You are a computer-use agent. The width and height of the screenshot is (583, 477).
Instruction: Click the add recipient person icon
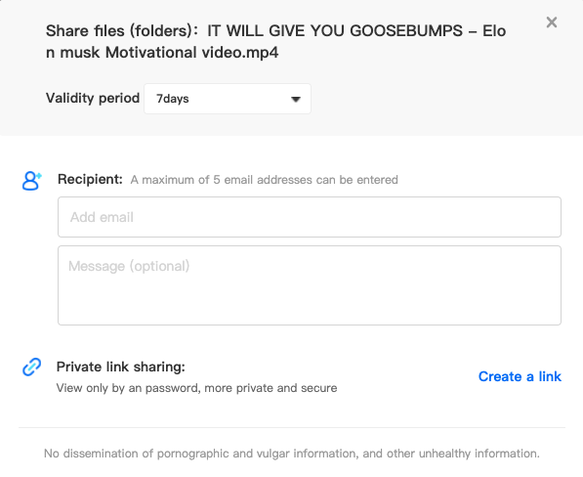click(x=32, y=181)
